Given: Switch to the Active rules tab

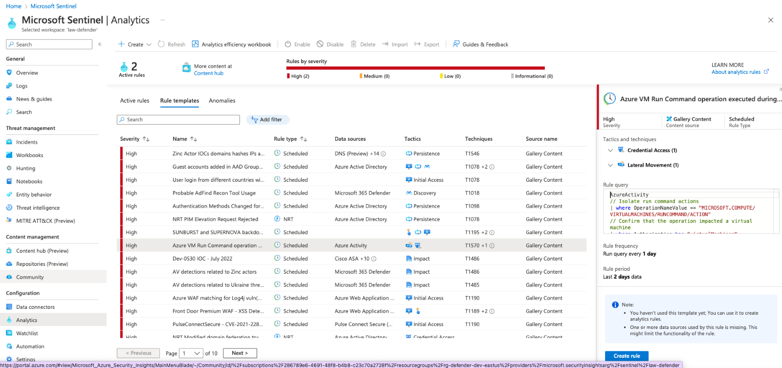Looking at the screenshot, I should point(135,101).
